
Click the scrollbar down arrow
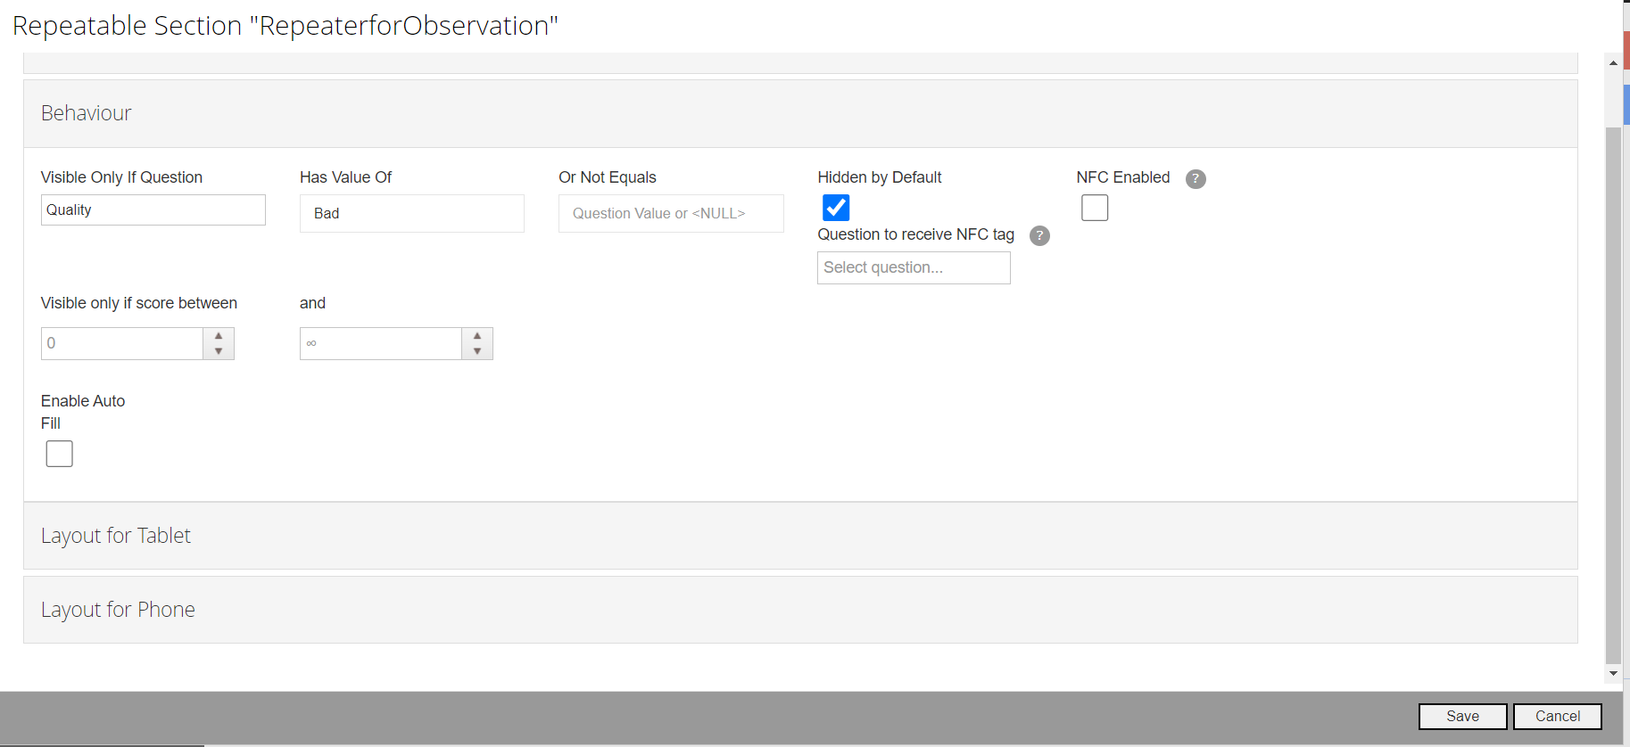pos(1613,674)
